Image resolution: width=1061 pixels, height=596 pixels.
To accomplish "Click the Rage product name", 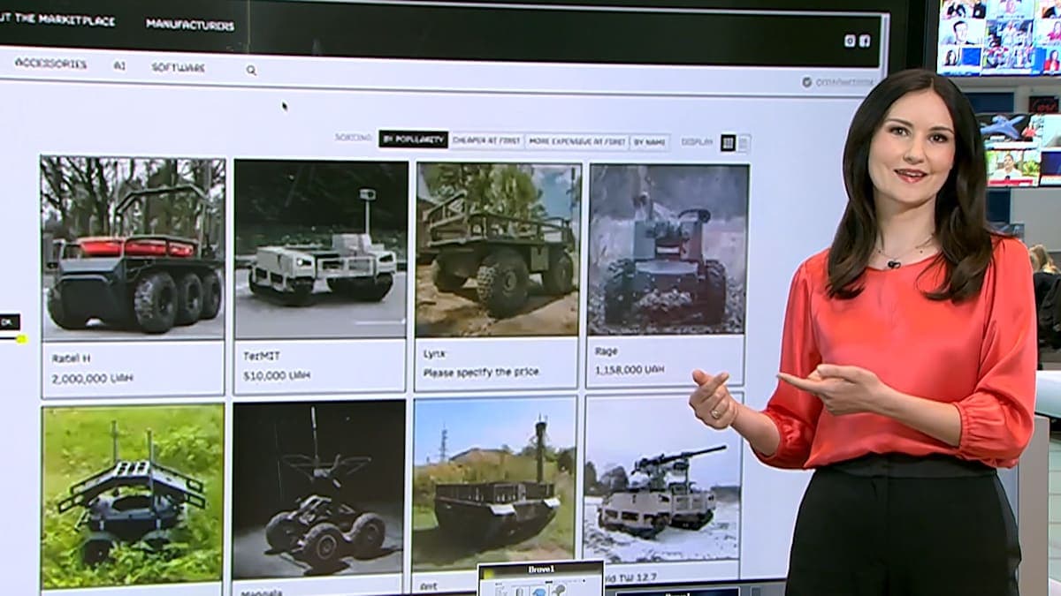I will 607,351.
